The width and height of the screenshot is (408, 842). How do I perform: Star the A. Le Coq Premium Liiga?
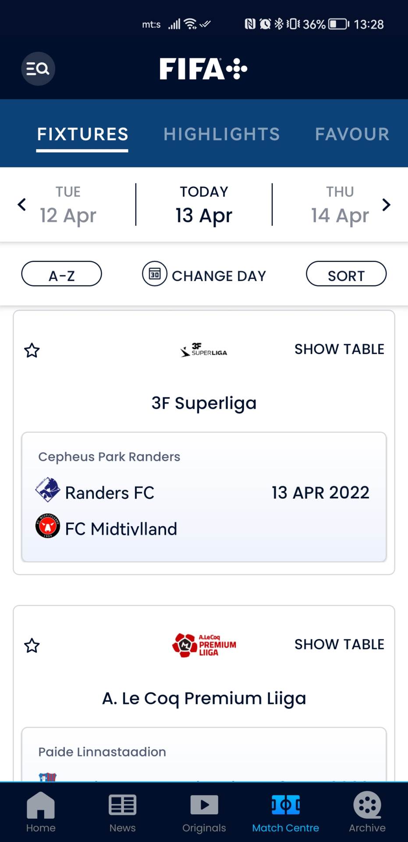click(32, 646)
